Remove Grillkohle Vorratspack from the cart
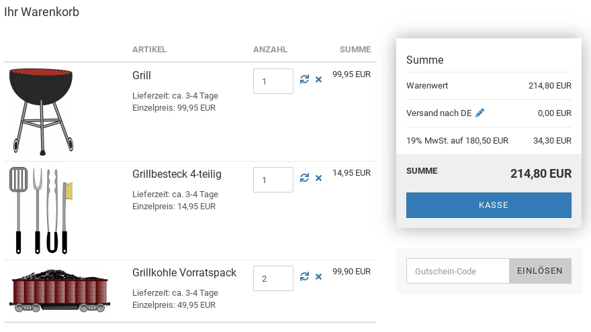 318,276
